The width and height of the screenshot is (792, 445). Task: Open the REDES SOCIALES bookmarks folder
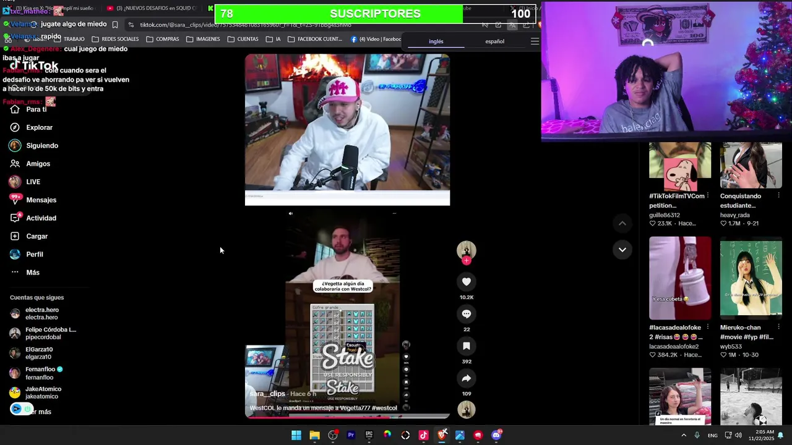pyautogui.click(x=115, y=39)
